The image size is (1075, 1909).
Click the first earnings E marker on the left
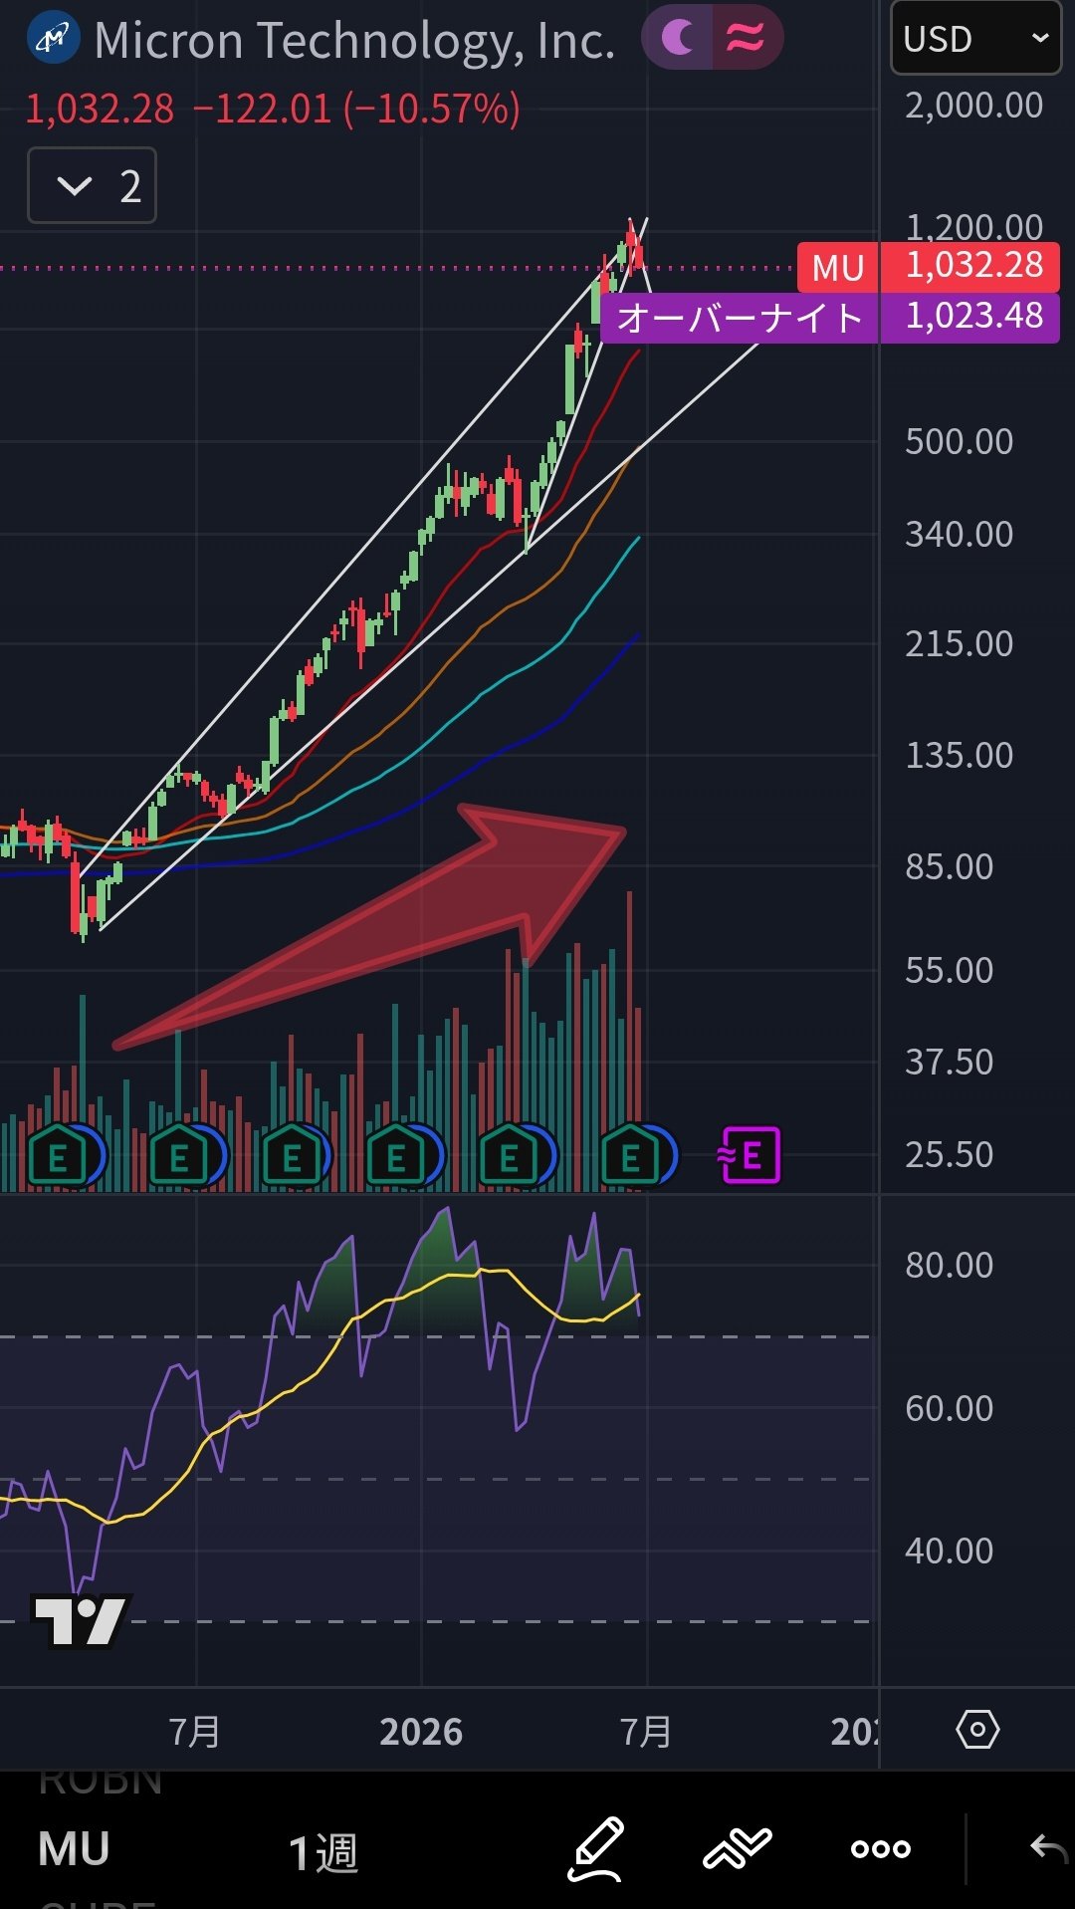click(58, 1157)
